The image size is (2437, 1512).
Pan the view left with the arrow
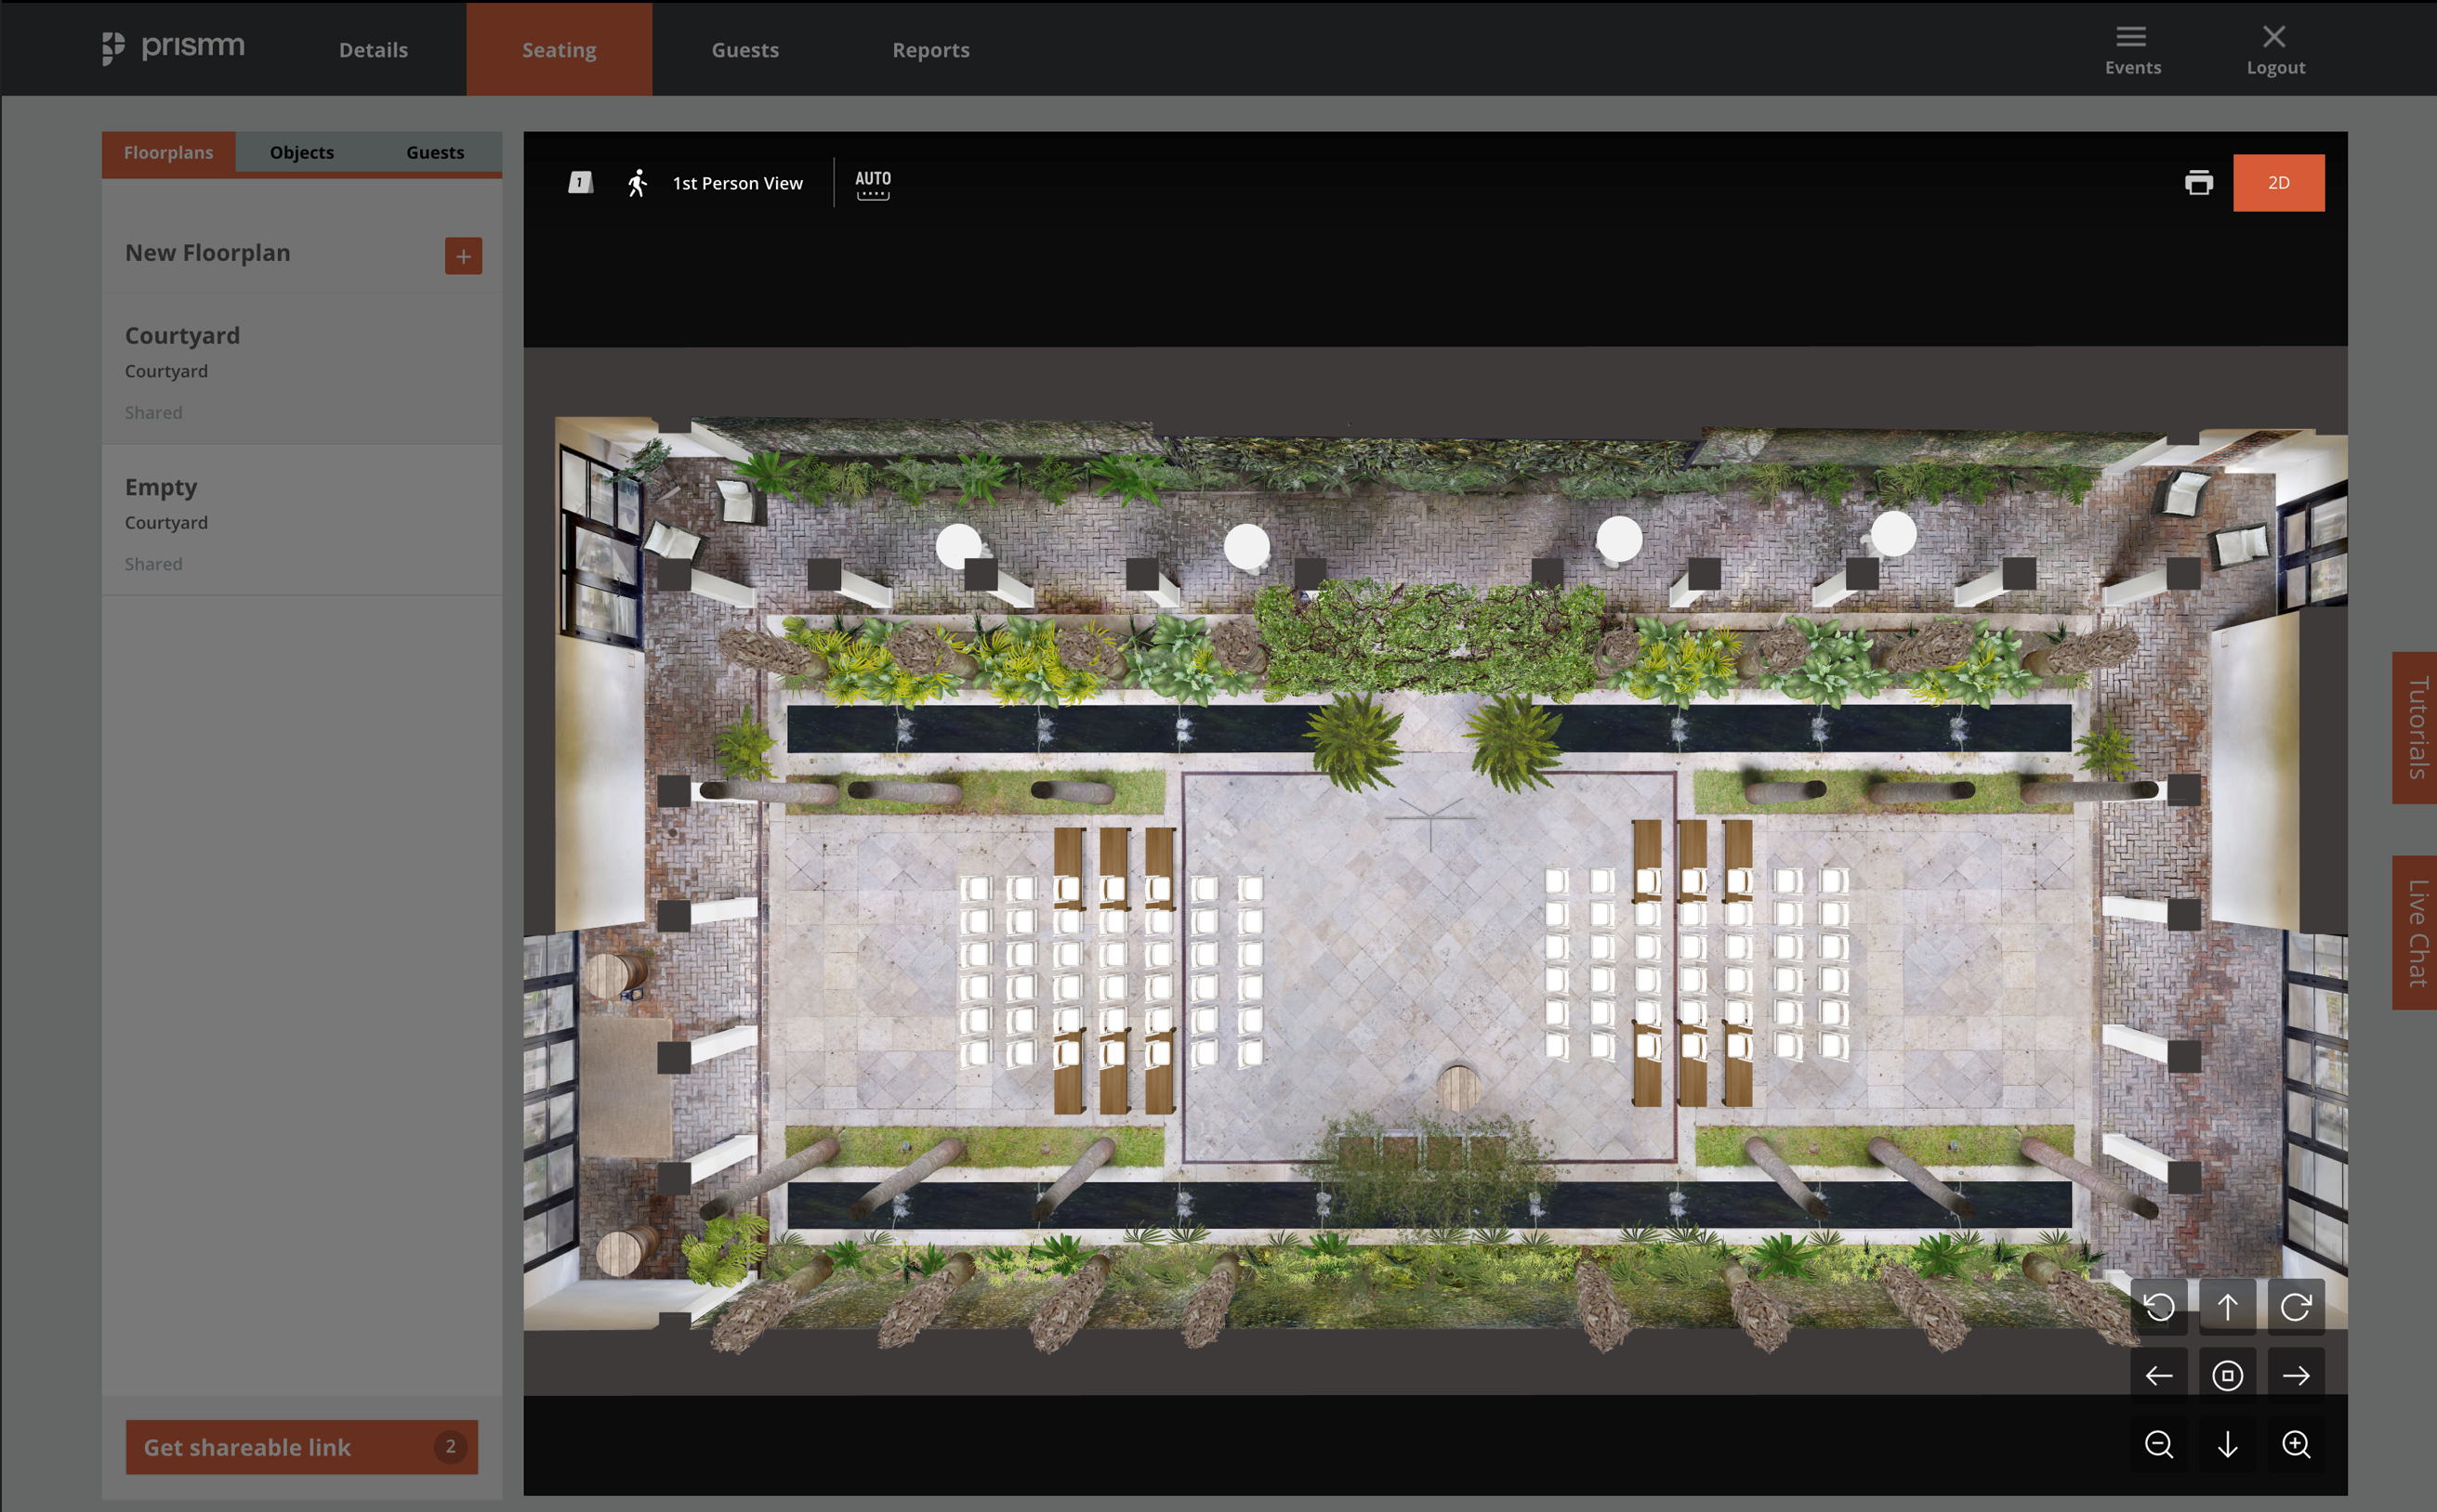pyautogui.click(x=2159, y=1376)
